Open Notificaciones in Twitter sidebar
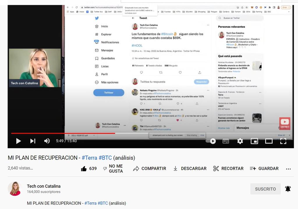 point(107,42)
